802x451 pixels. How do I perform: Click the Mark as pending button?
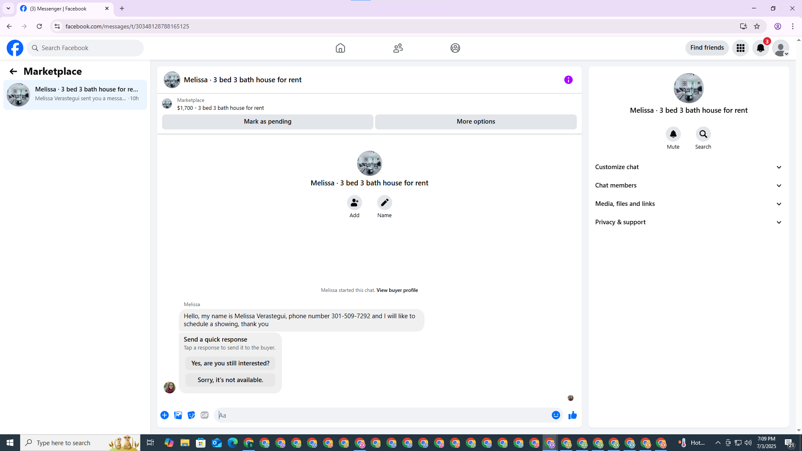tap(267, 122)
